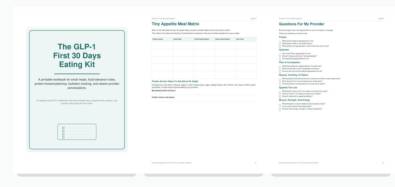This screenshot has height=187, width=395.
Task: Click the 'How It Felt' column header
Action: [x=246, y=39]
